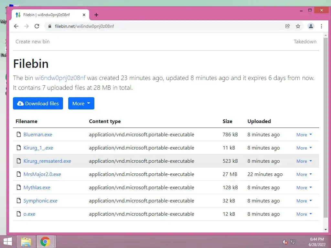This screenshot has width=331, height=248.
Task: Open Chrome's three-dot menu
Action: [x=321, y=26]
